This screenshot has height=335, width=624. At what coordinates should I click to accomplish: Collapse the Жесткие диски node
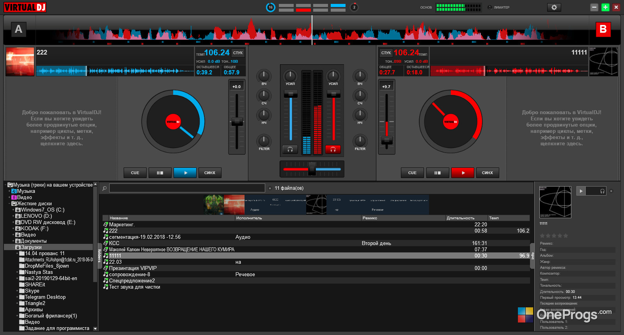(9, 204)
